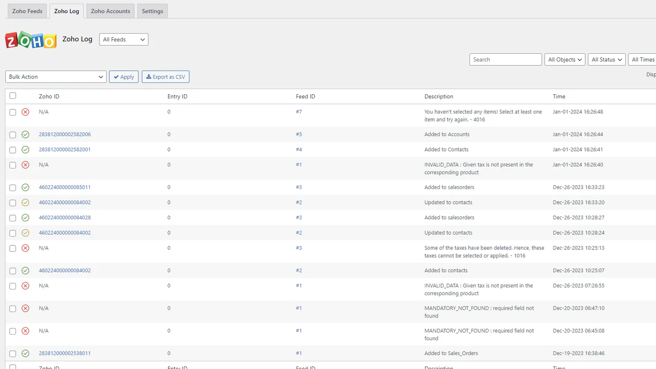Tick checkbox for 460224000000084028 row

13,218
